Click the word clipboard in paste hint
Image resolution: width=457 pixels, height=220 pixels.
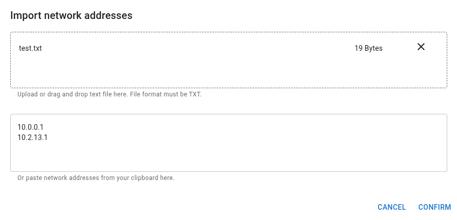click(x=142, y=178)
